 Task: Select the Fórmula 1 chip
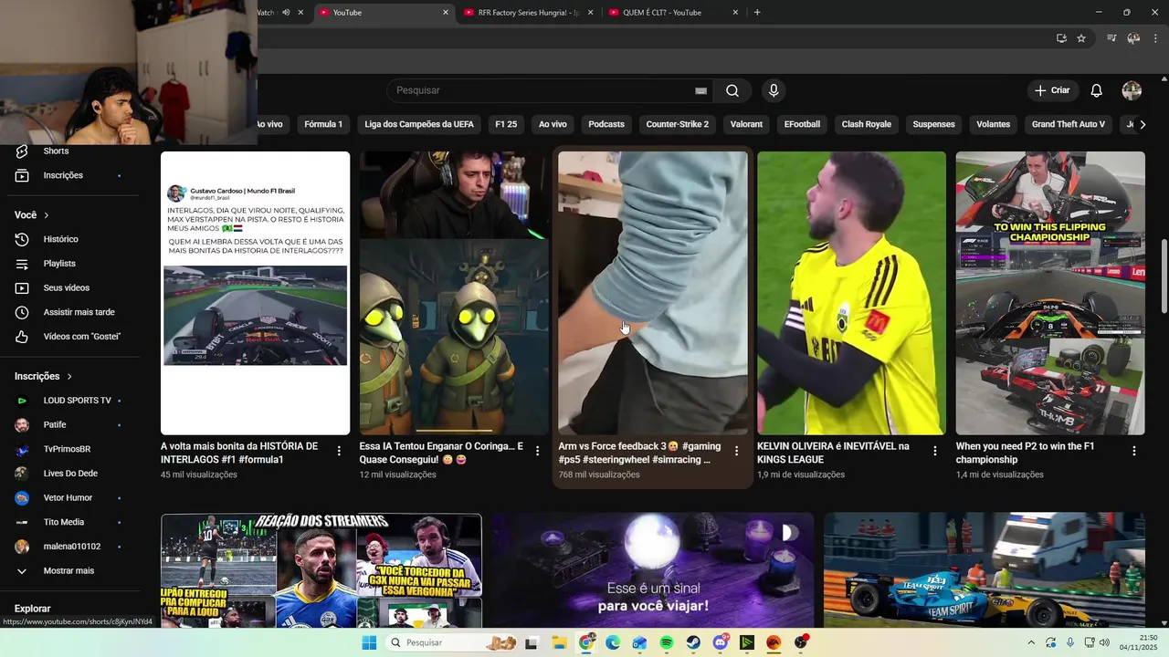(x=323, y=124)
